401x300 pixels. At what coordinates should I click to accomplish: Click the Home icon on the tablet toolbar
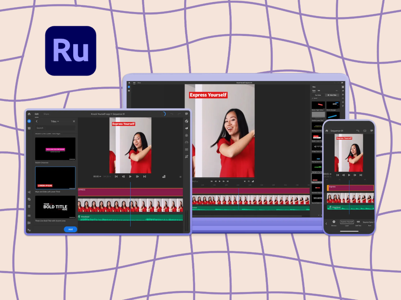29,114
